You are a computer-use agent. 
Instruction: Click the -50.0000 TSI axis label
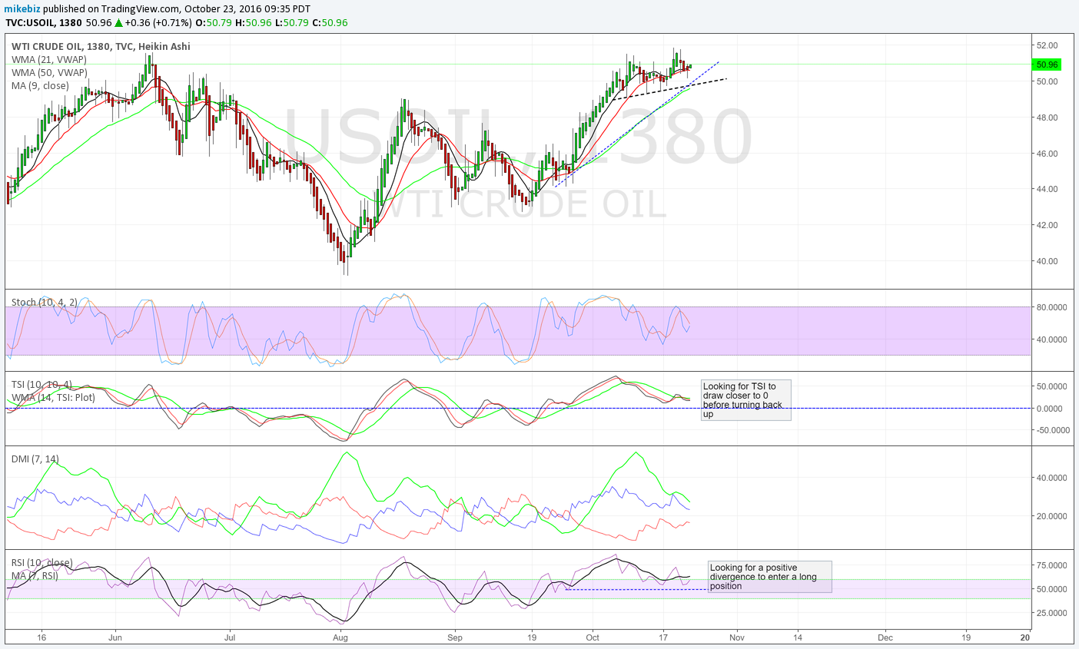[1051, 430]
